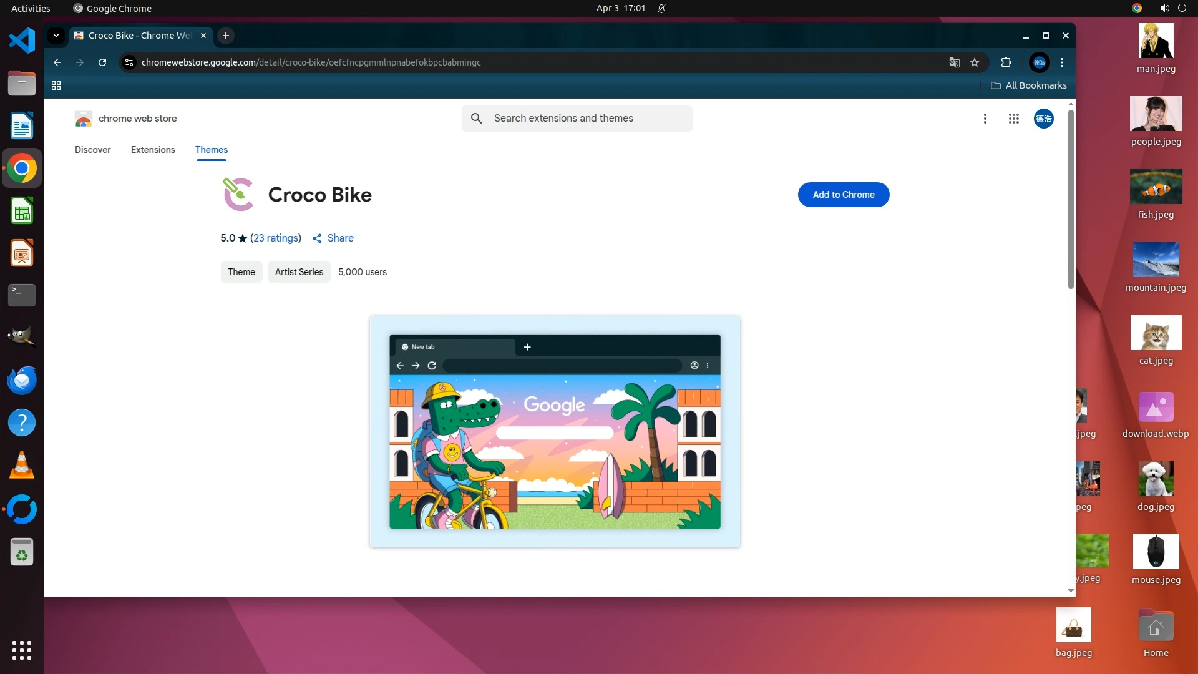Viewport: 1198px width, 674px height.
Task: Open Chrome three-dot menu
Action: 1062,62
